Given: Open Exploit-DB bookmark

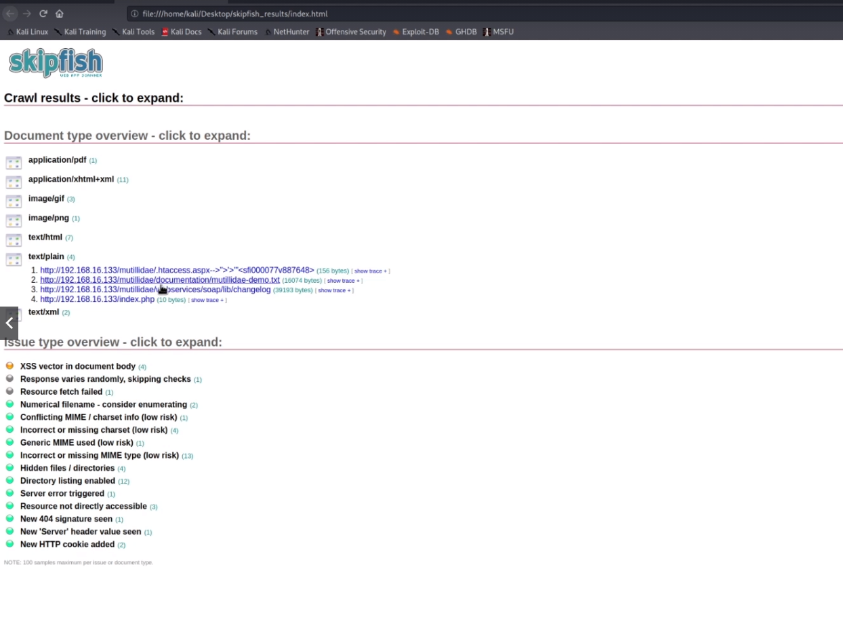Looking at the screenshot, I should pos(419,32).
